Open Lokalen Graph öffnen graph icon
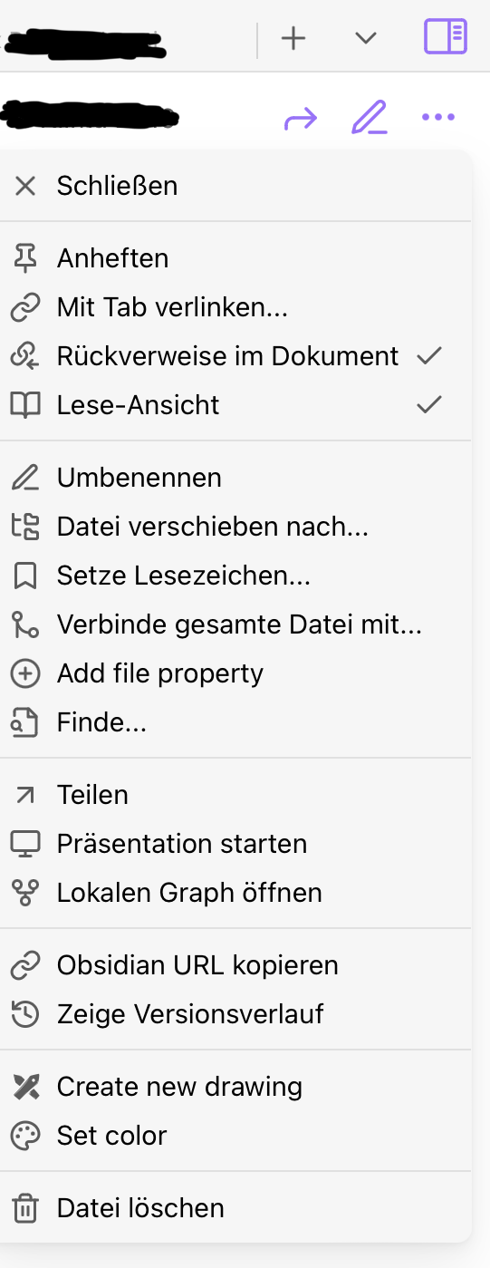The image size is (490, 1268). click(x=25, y=893)
